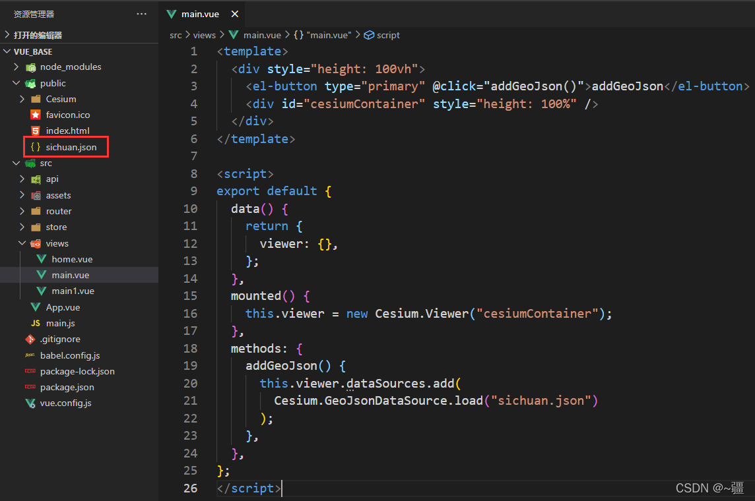
Task: Click the src breadcrumb segment
Action: 176,35
